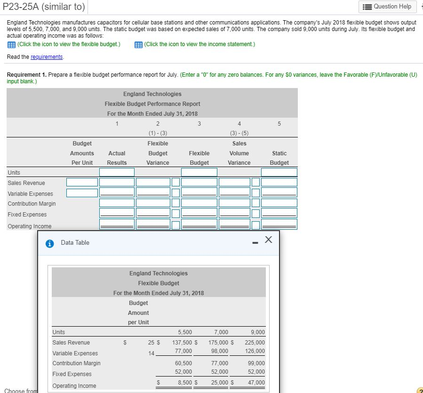Image resolution: width=423 pixels, height=393 pixels.
Task: Minimize the Data Table popup
Action: click(255, 243)
